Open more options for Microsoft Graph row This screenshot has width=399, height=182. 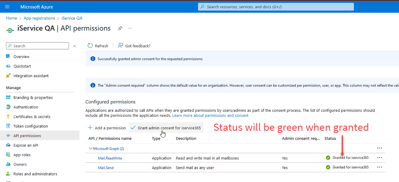coord(379,148)
